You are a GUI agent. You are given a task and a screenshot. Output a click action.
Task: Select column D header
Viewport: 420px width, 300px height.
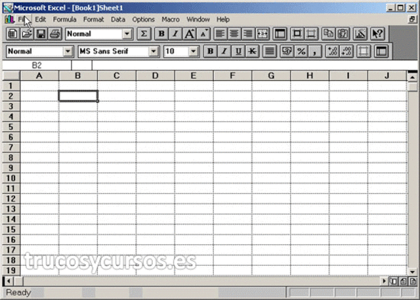click(155, 75)
